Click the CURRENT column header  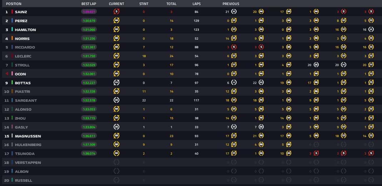116,4
